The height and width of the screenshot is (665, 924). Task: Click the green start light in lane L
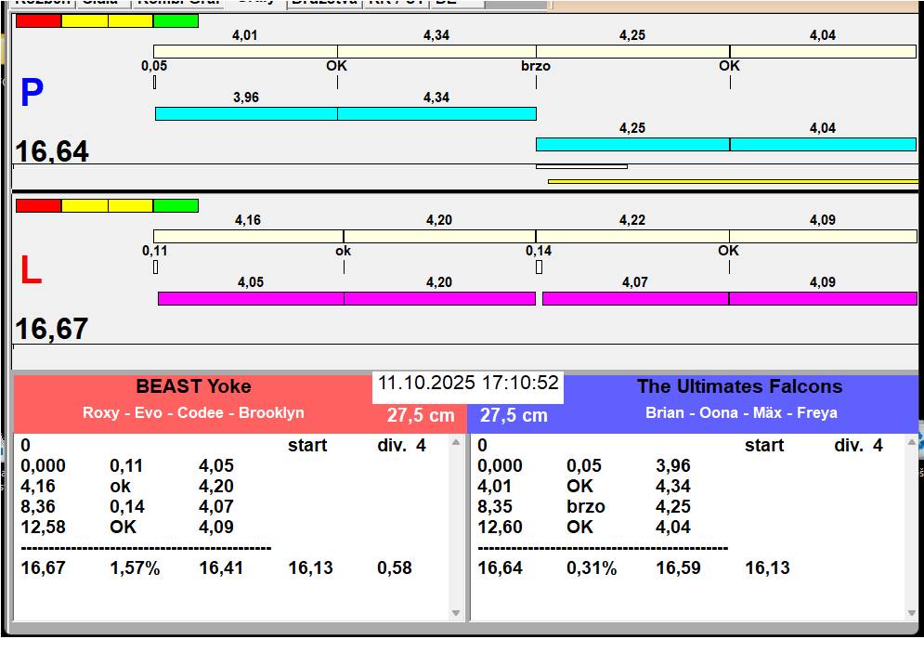(176, 205)
